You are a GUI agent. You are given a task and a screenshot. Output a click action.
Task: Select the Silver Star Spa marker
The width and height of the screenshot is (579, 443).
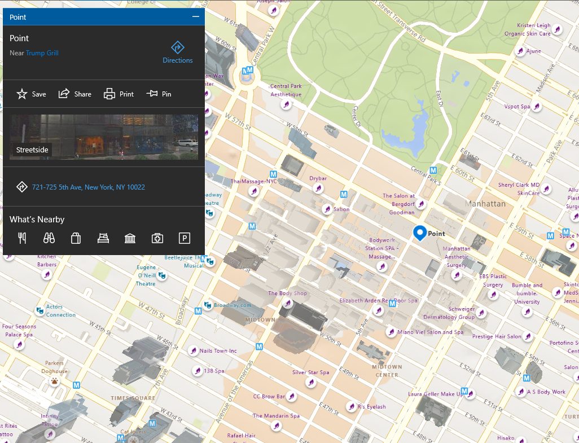tap(311, 383)
